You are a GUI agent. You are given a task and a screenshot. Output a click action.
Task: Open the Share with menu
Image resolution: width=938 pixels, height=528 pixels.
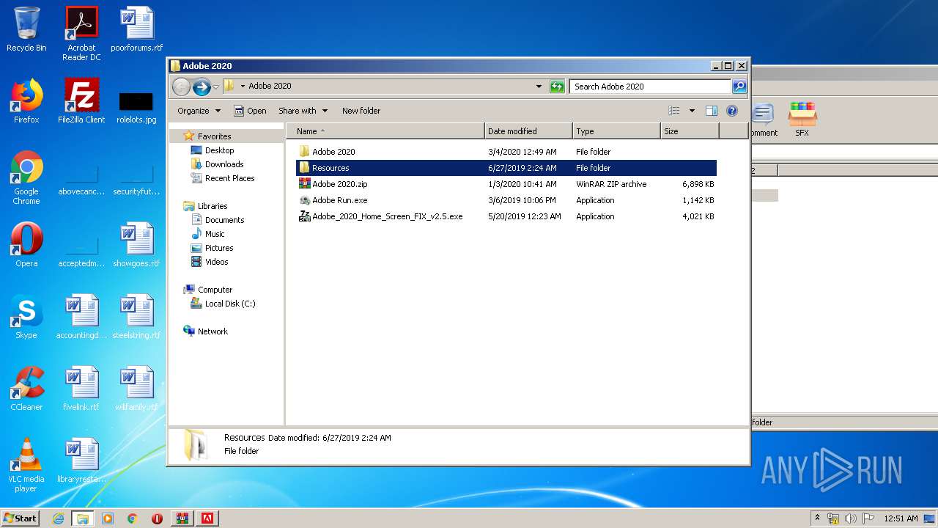tap(303, 111)
